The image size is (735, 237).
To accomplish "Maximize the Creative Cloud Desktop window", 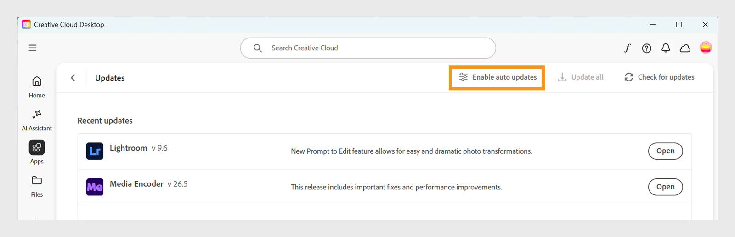I will click(x=678, y=24).
